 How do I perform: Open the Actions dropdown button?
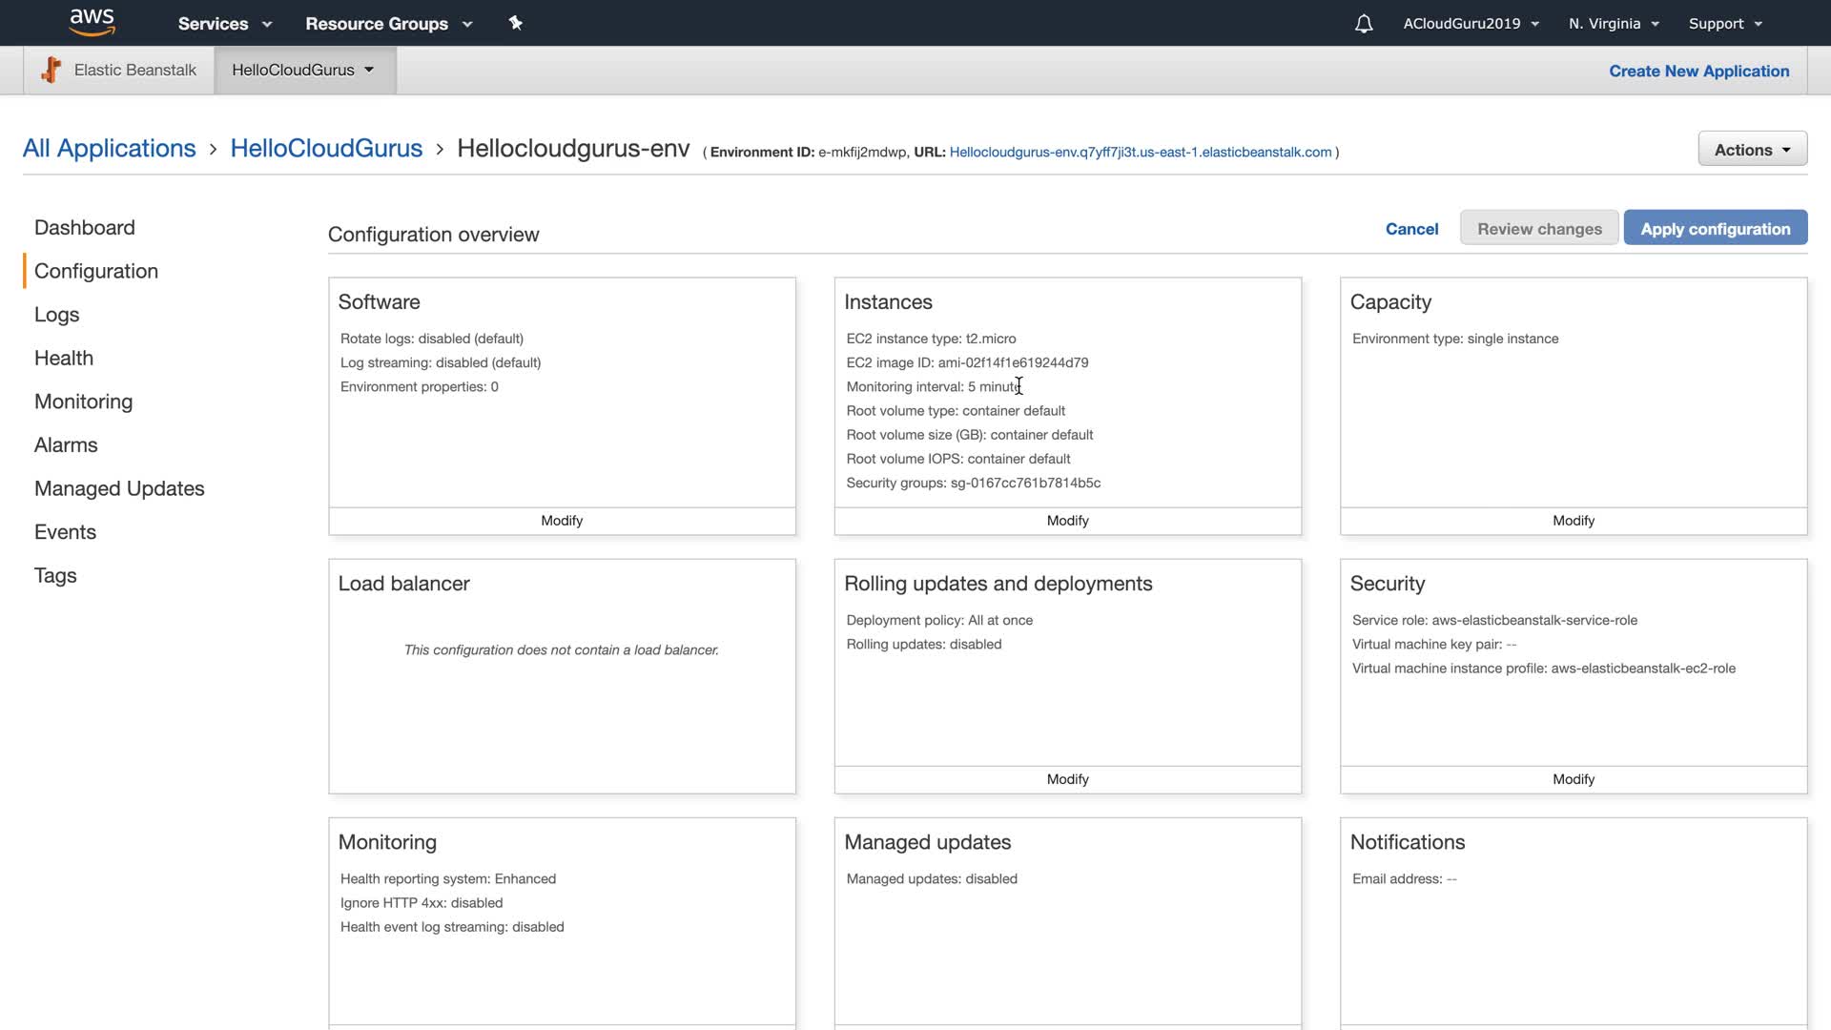[x=1752, y=150]
